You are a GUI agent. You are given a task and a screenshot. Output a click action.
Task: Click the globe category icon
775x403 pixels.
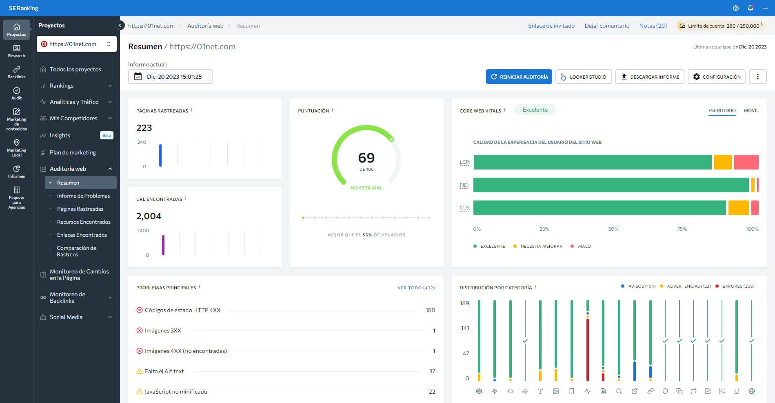[x=752, y=391]
